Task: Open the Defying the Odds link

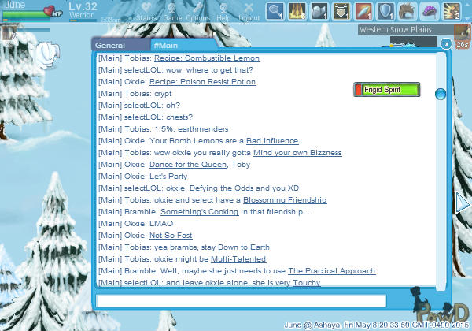Action: click(222, 188)
